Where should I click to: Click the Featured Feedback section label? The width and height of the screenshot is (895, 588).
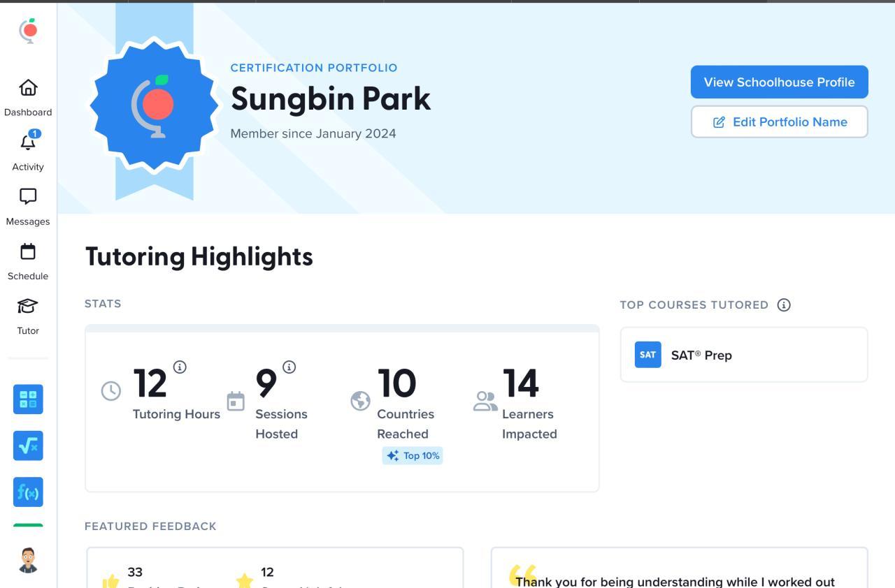(x=150, y=527)
